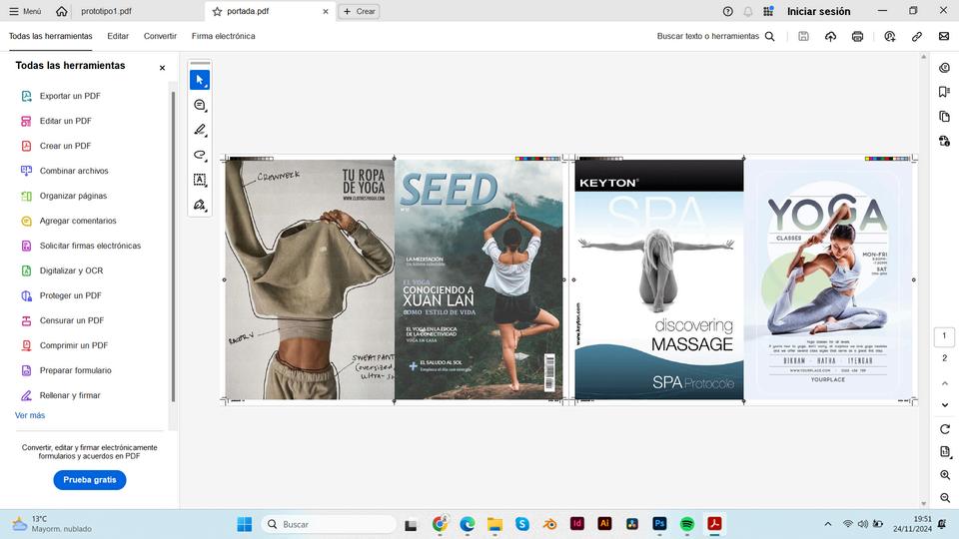This screenshot has width=959, height=539.
Task: Go to next page down chevron
Action: (944, 405)
